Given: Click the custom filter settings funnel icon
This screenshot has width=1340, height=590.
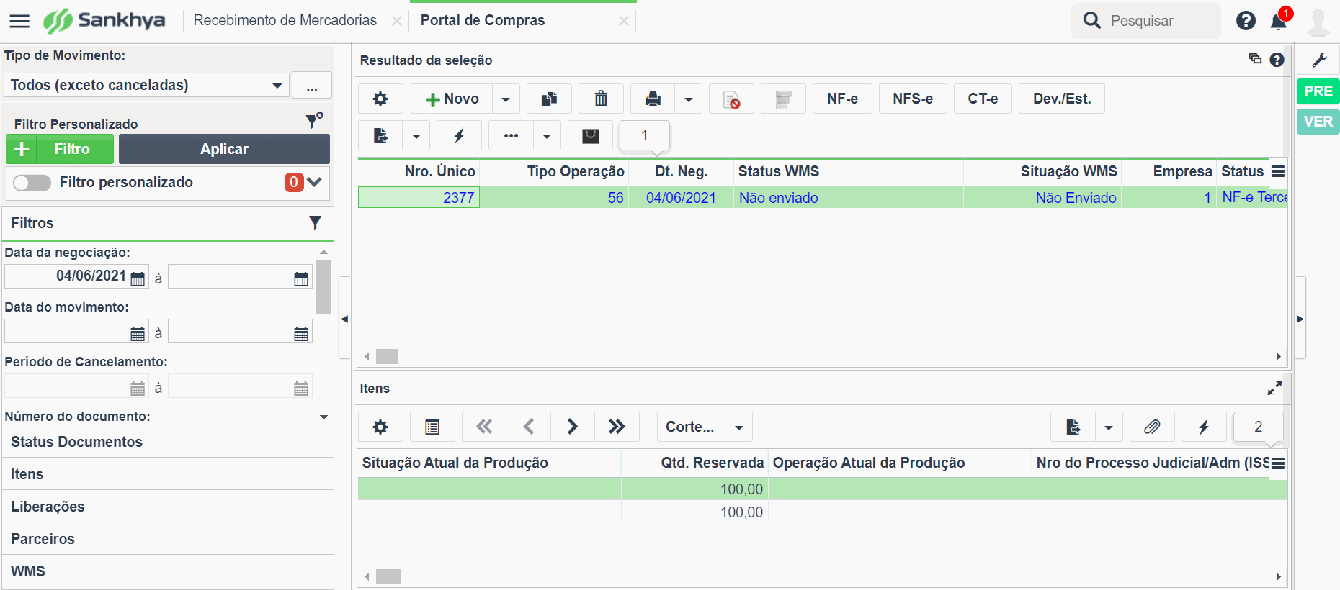Looking at the screenshot, I should 314,120.
